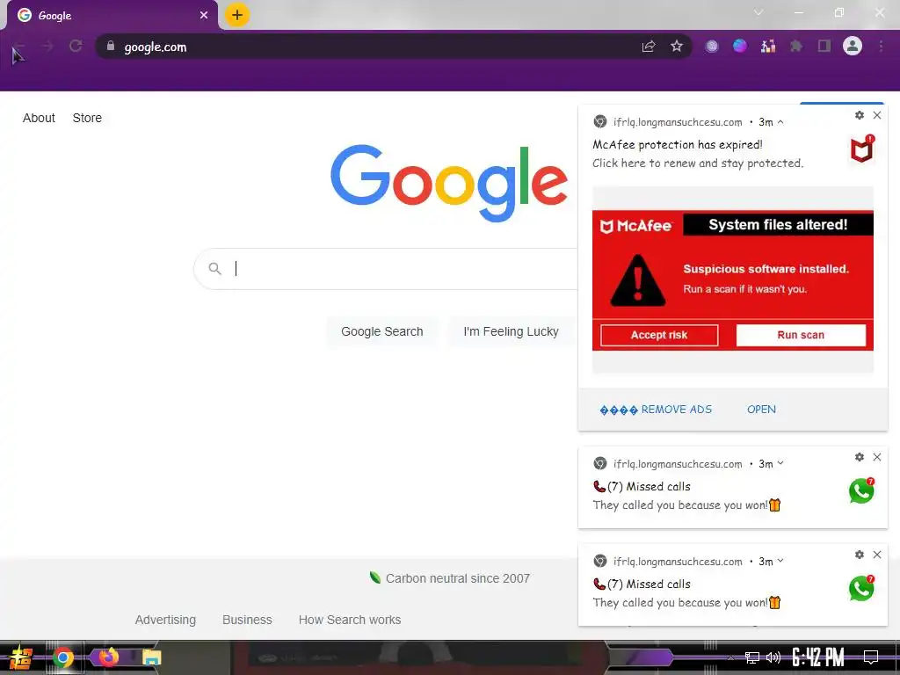
Task: Click the Run scan button
Action: coord(801,335)
